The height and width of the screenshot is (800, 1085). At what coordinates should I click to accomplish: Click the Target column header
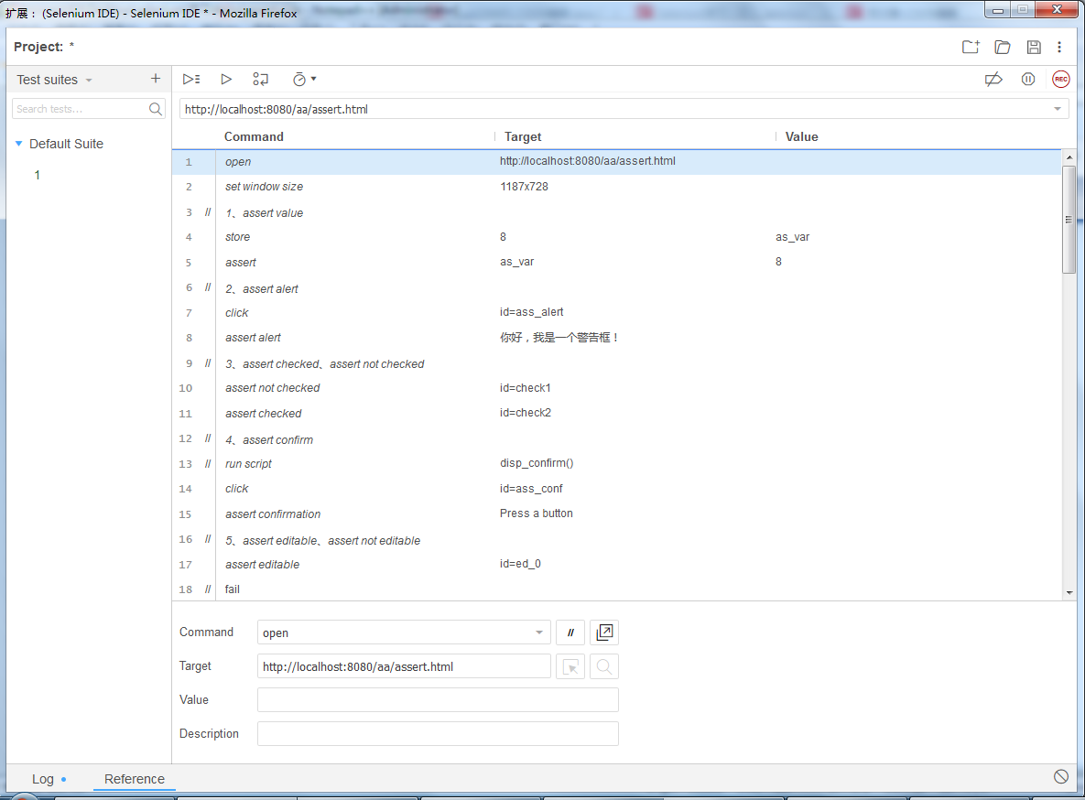523,137
